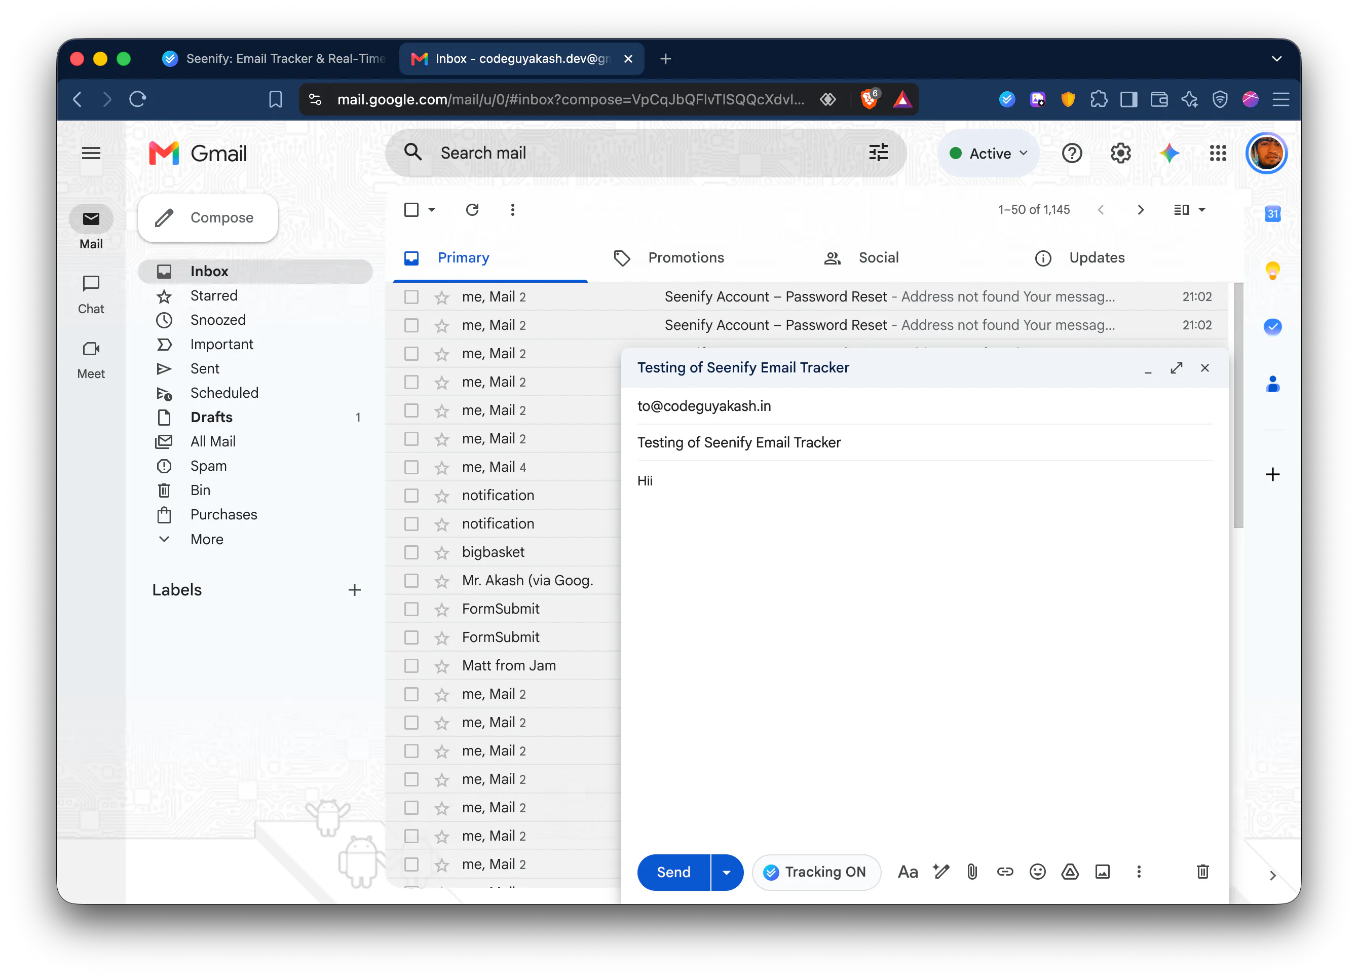Switch to the Promotions tab
Viewport: 1358px width, 979px height.
(686, 257)
